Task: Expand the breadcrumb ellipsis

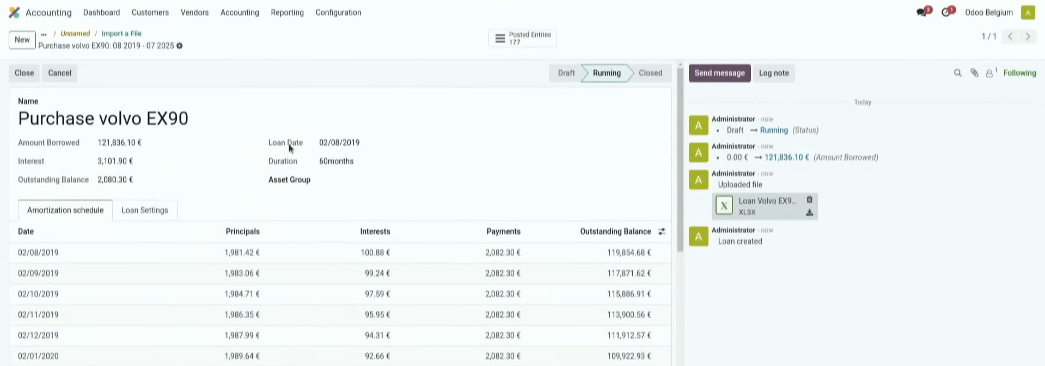Action: point(44,34)
